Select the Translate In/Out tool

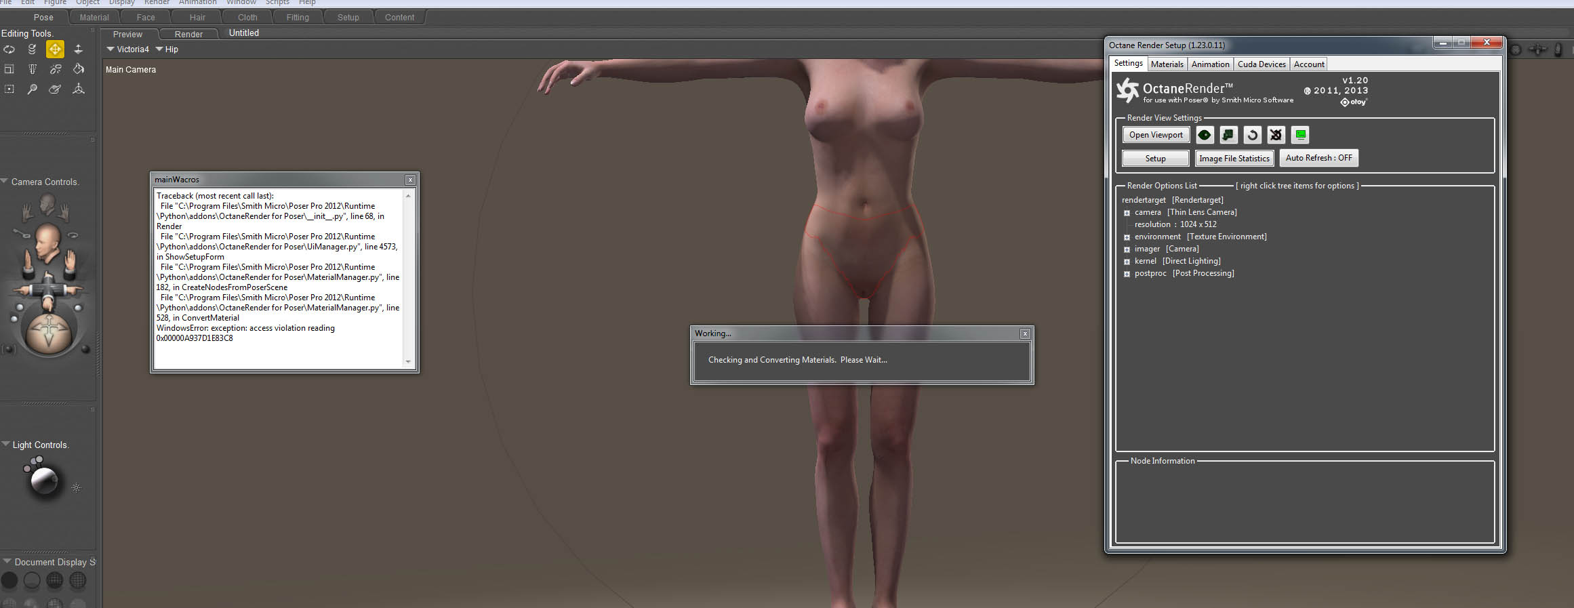pyautogui.click(x=79, y=49)
